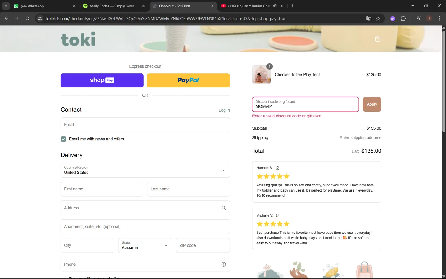Screen dimensions: 446x279
Task: Click the browser back arrow
Action: click(6, 18)
